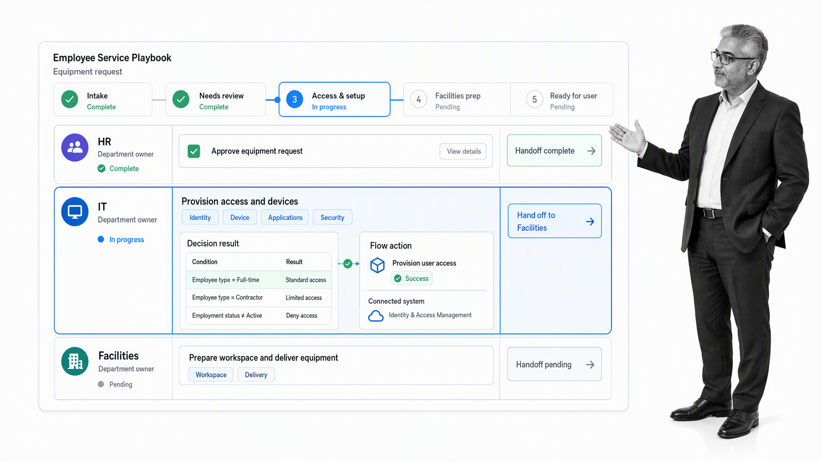Click the Intake green checkmark icon
Screen dimensions: 822x462
point(70,100)
